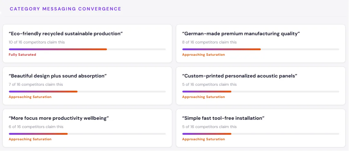Click the Fully Saturated status label
The height and width of the screenshot is (151, 349).
click(x=22, y=55)
